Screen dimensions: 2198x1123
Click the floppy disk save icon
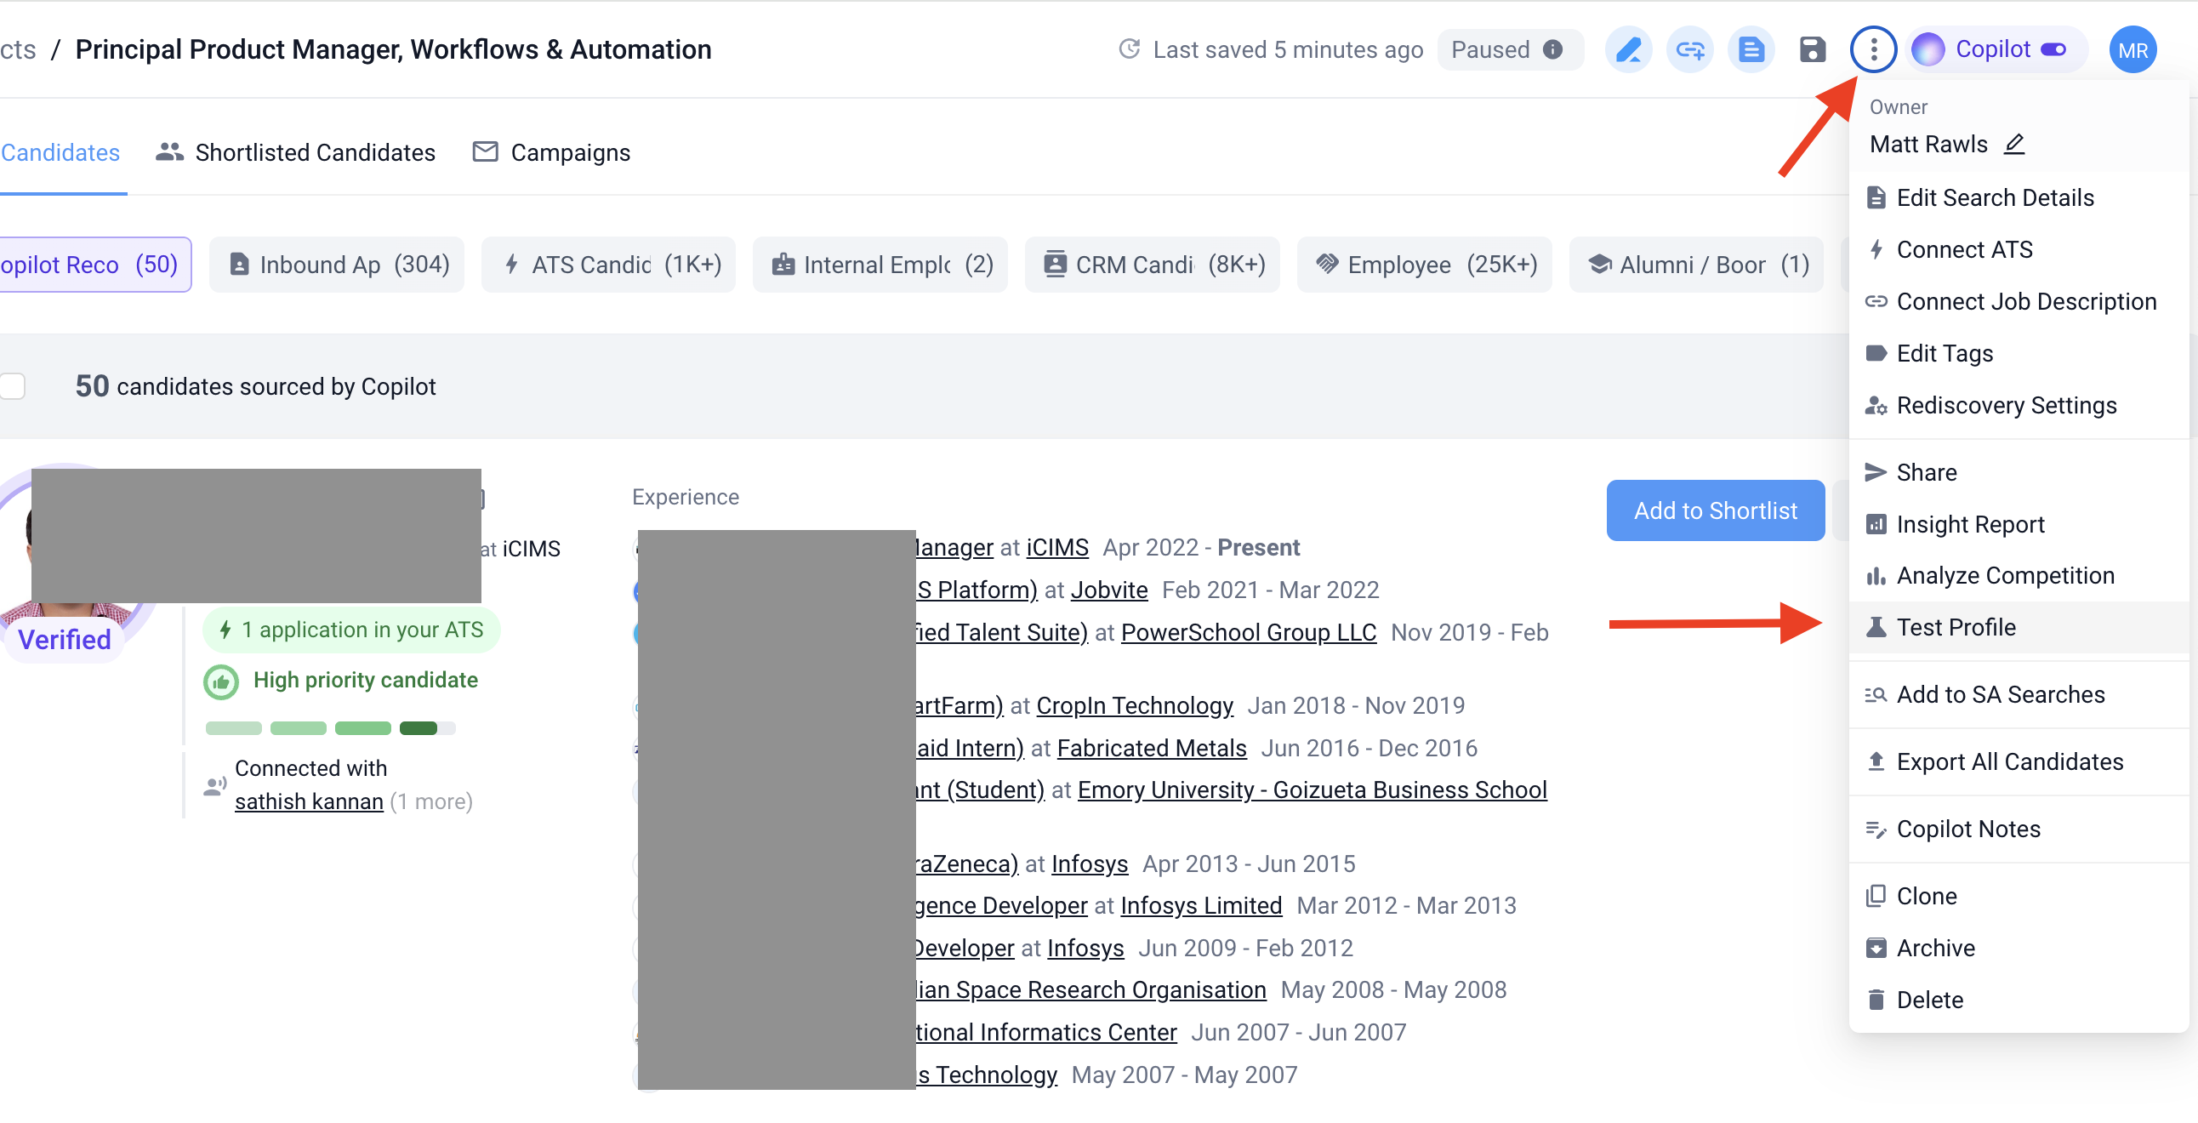coord(1813,49)
